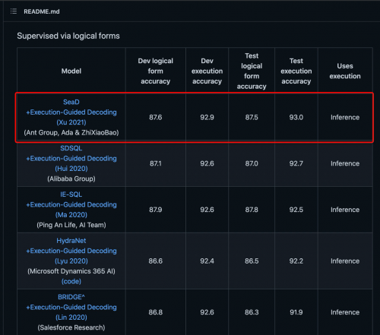380x335 pixels.
Task: Click HydraNet's Execution-Guided Decoding link
Action: point(71,251)
